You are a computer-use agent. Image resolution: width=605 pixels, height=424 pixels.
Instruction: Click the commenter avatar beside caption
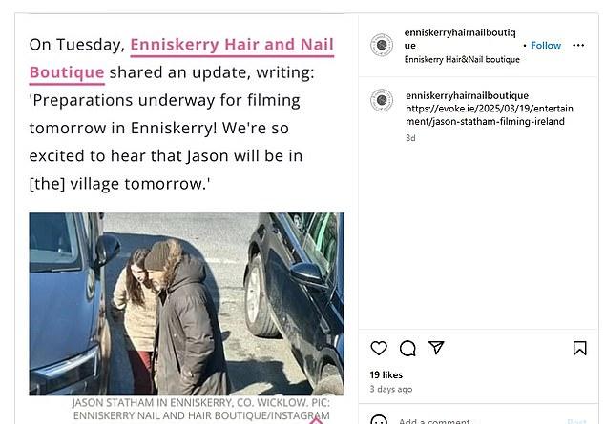point(382,100)
